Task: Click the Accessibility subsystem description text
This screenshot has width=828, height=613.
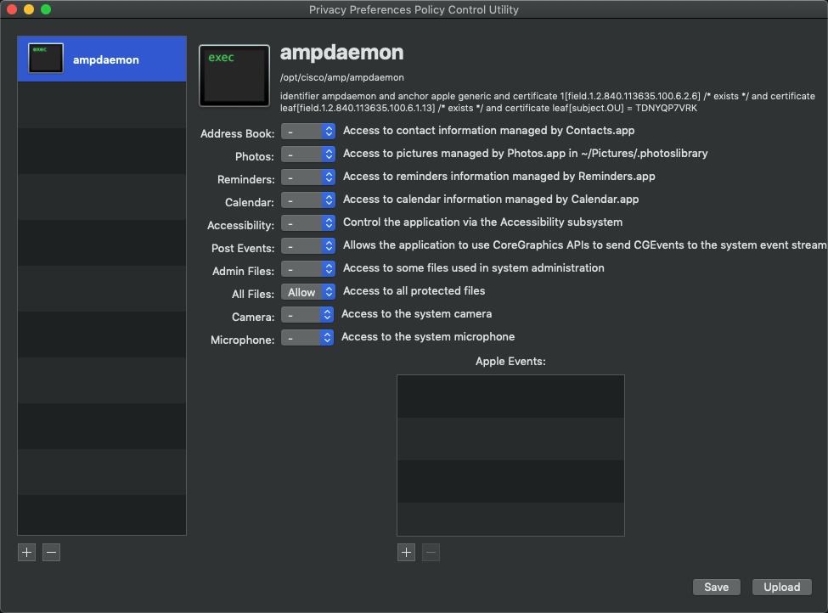Action: click(x=482, y=222)
